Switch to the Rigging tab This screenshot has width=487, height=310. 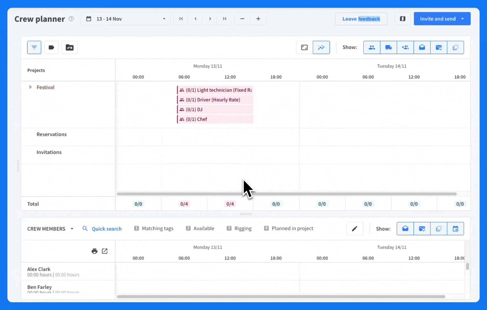click(239, 228)
